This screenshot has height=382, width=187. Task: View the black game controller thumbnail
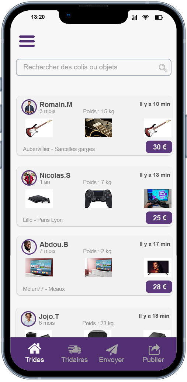point(98,199)
